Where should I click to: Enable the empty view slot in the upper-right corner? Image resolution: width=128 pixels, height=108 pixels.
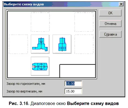pos(84,22)
